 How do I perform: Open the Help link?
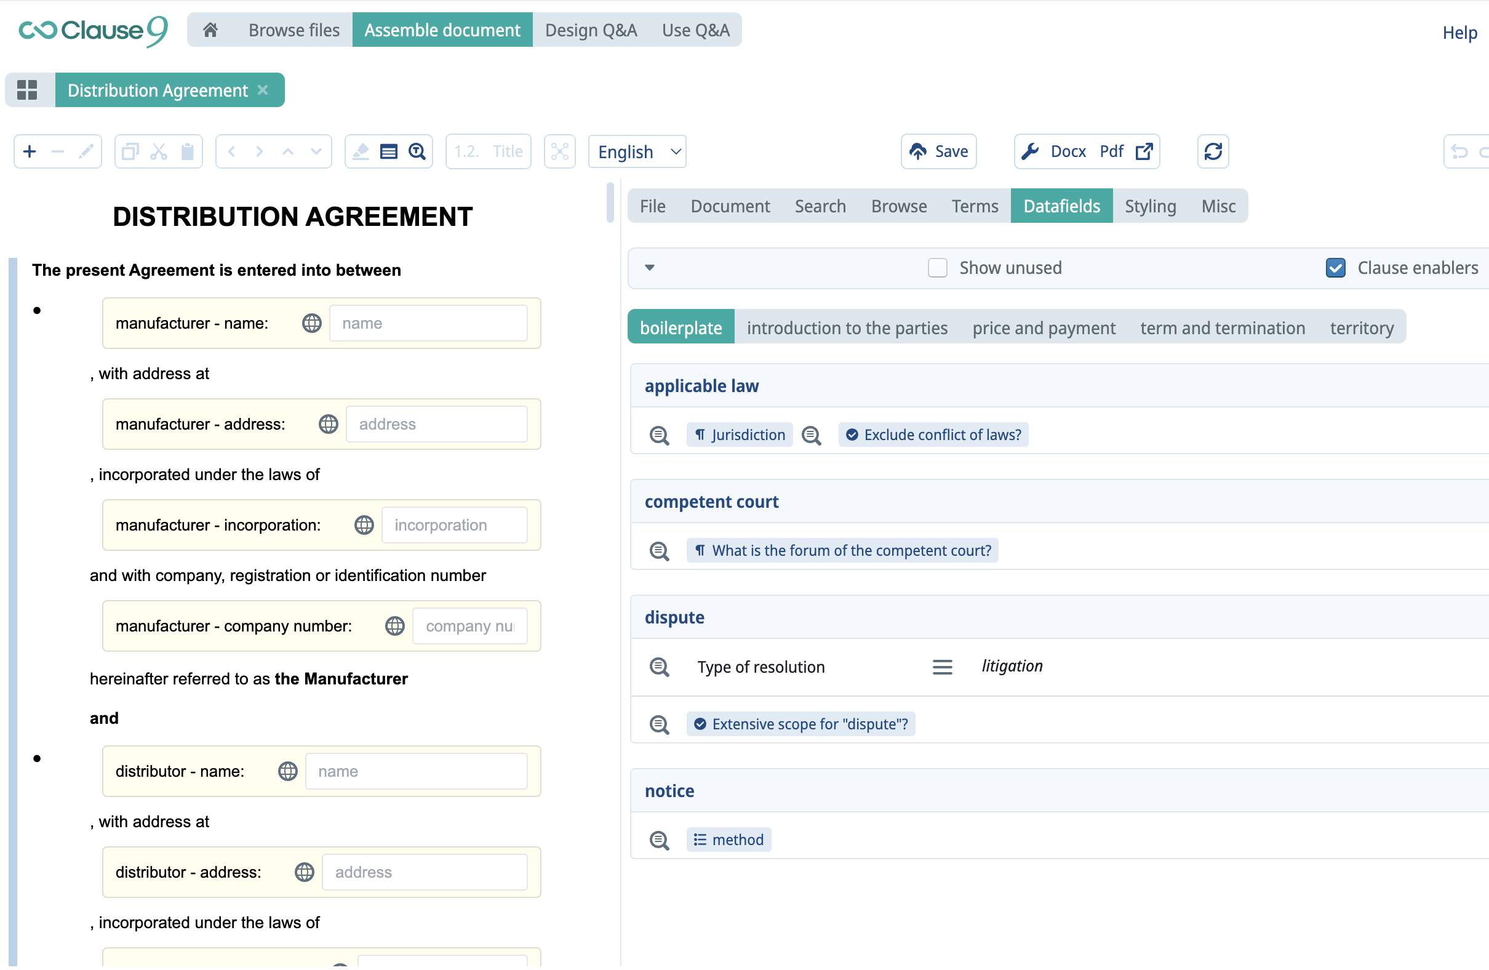pos(1459,33)
